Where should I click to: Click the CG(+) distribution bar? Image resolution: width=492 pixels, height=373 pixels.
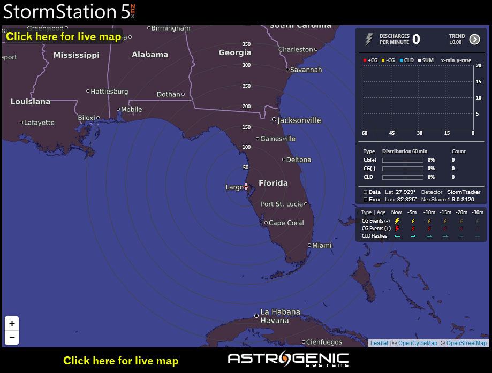pyautogui.click(x=403, y=159)
